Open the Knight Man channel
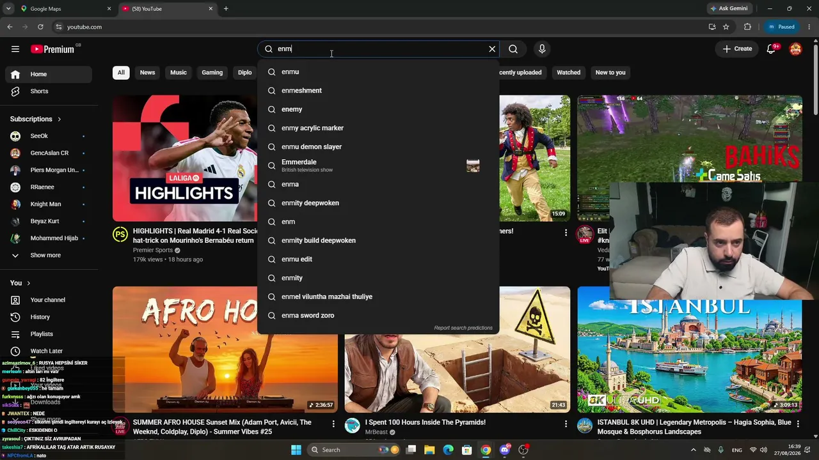 (49, 204)
